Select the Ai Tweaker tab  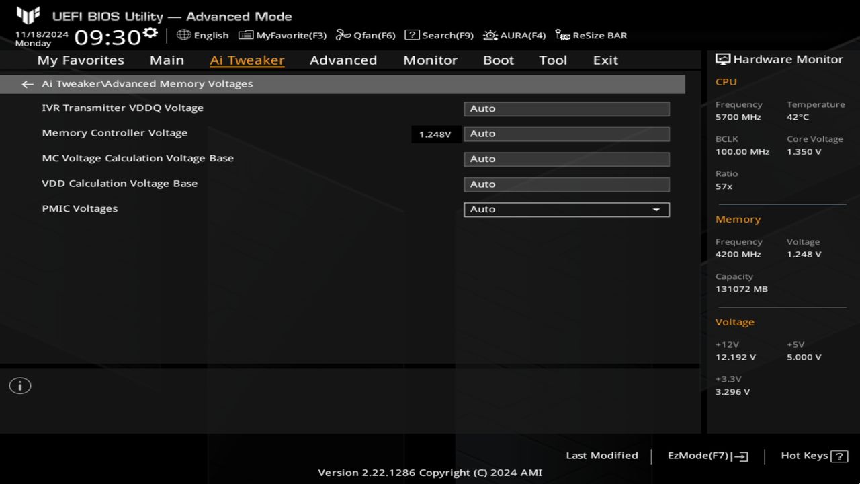click(247, 60)
